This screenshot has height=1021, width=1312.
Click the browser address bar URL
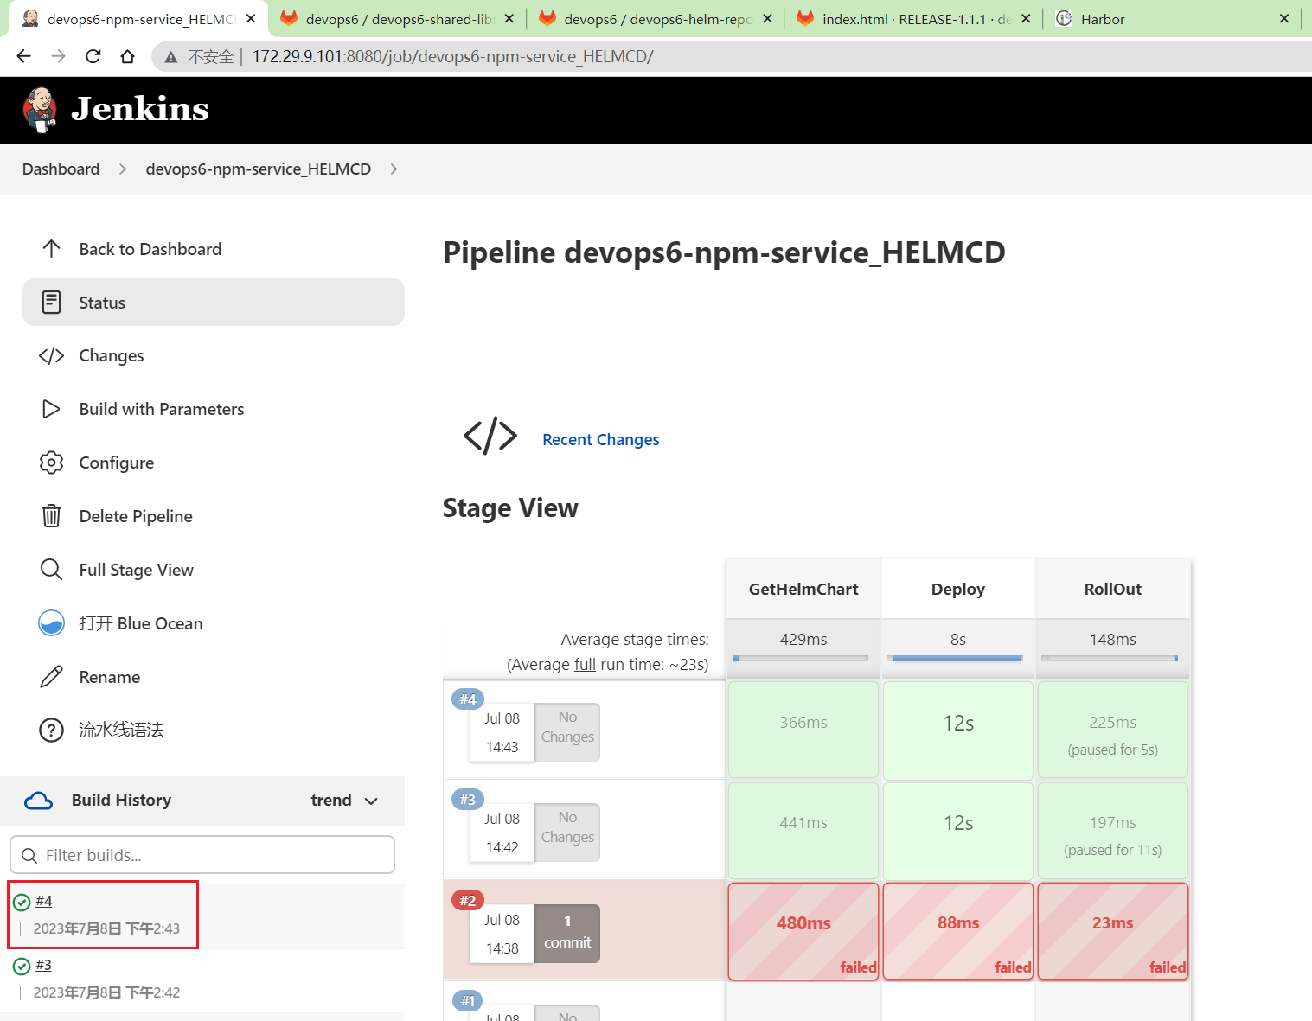tap(452, 57)
